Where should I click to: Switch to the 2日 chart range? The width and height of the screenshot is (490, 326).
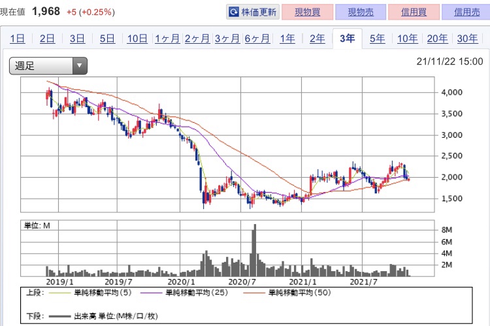[x=47, y=39]
